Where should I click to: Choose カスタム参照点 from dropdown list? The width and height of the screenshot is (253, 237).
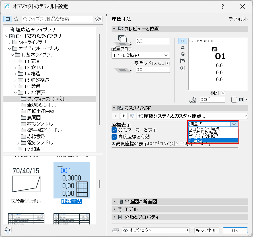pyautogui.click(x=213, y=132)
